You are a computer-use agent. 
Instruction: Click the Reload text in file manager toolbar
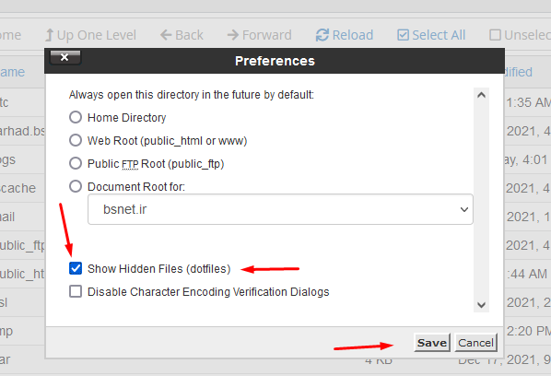click(x=353, y=35)
